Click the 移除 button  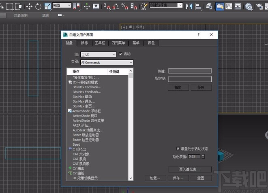tap(201, 87)
